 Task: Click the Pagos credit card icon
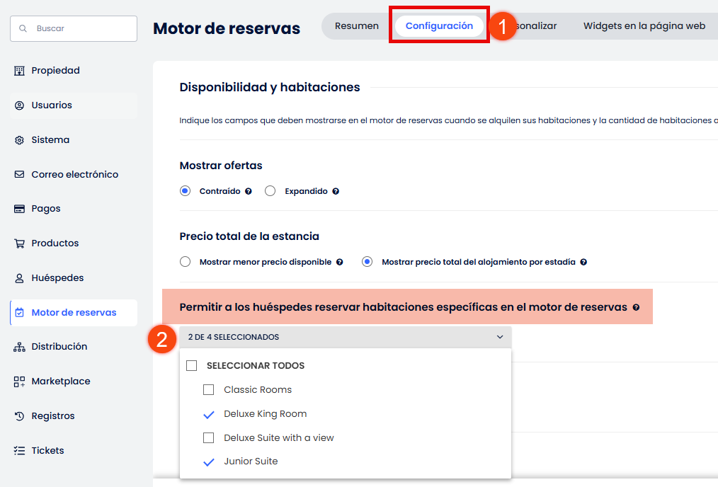tap(19, 209)
